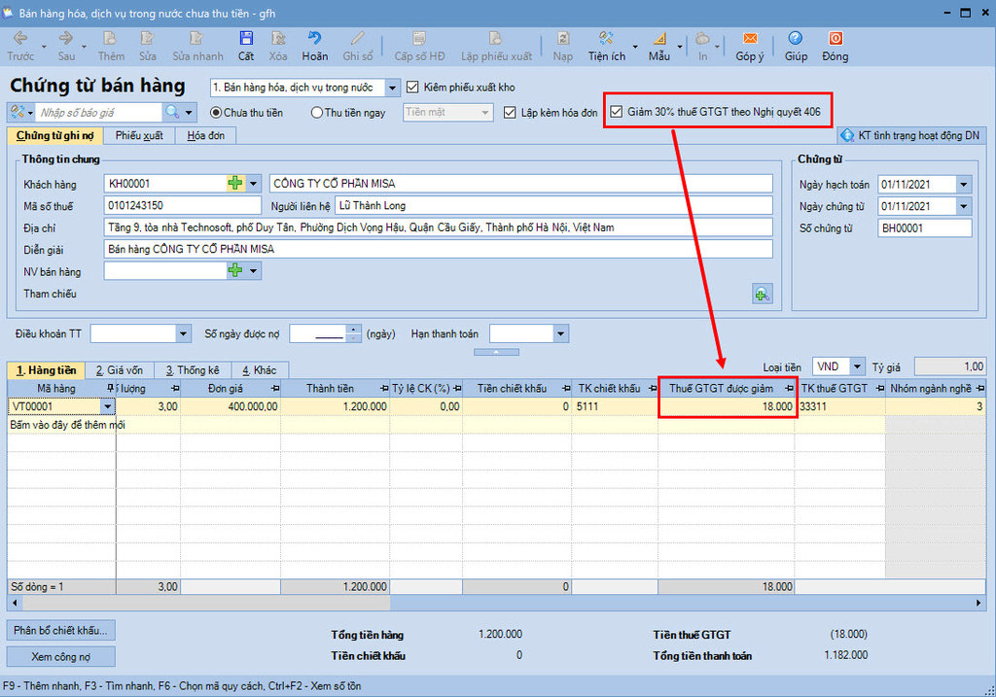The width and height of the screenshot is (996, 697).
Task: Open Ngày hạch toán date picker
Action: click(x=964, y=185)
